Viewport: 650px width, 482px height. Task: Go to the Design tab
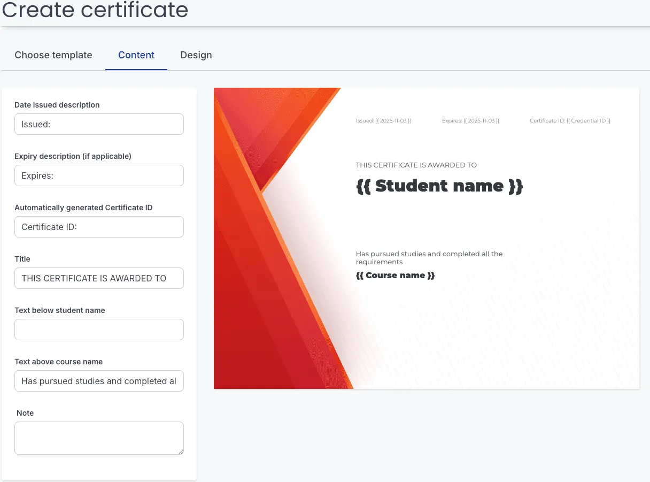[196, 55]
